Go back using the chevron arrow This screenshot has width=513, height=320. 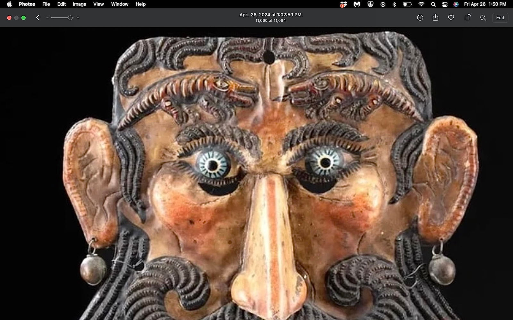pos(37,18)
